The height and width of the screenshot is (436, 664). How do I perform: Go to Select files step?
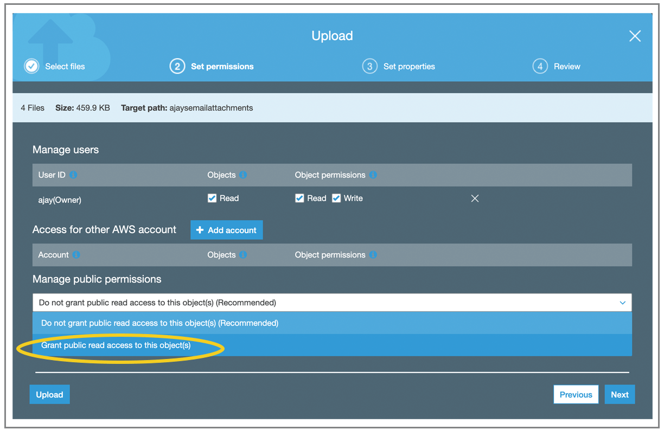coord(65,66)
